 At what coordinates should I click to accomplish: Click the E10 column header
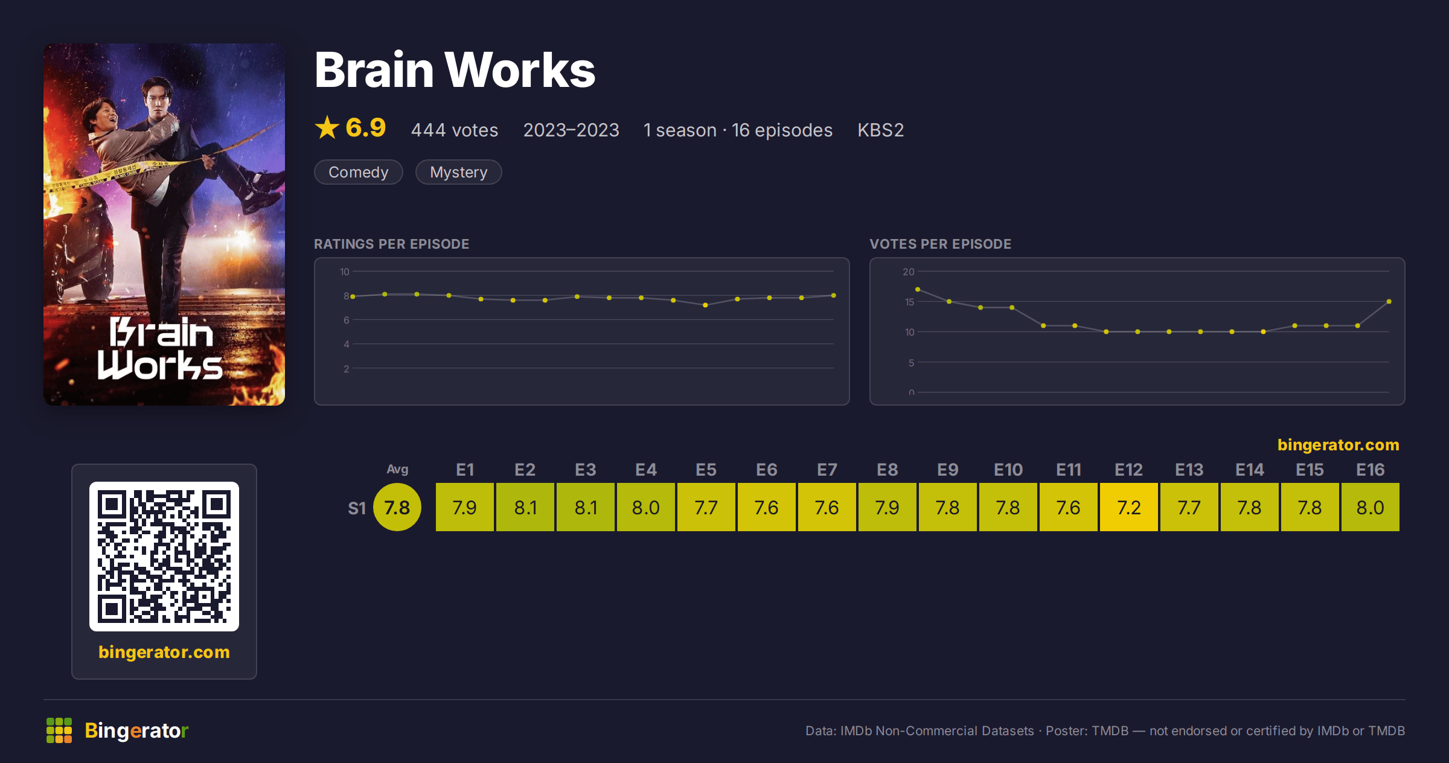(1008, 470)
